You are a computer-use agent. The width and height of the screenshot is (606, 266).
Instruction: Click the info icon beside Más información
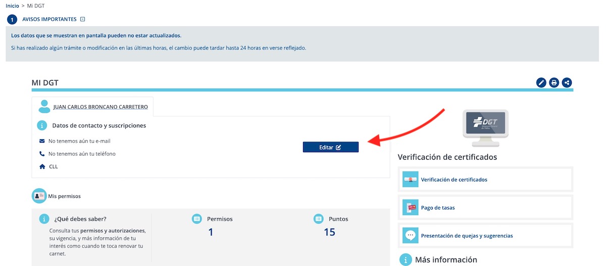point(405,260)
